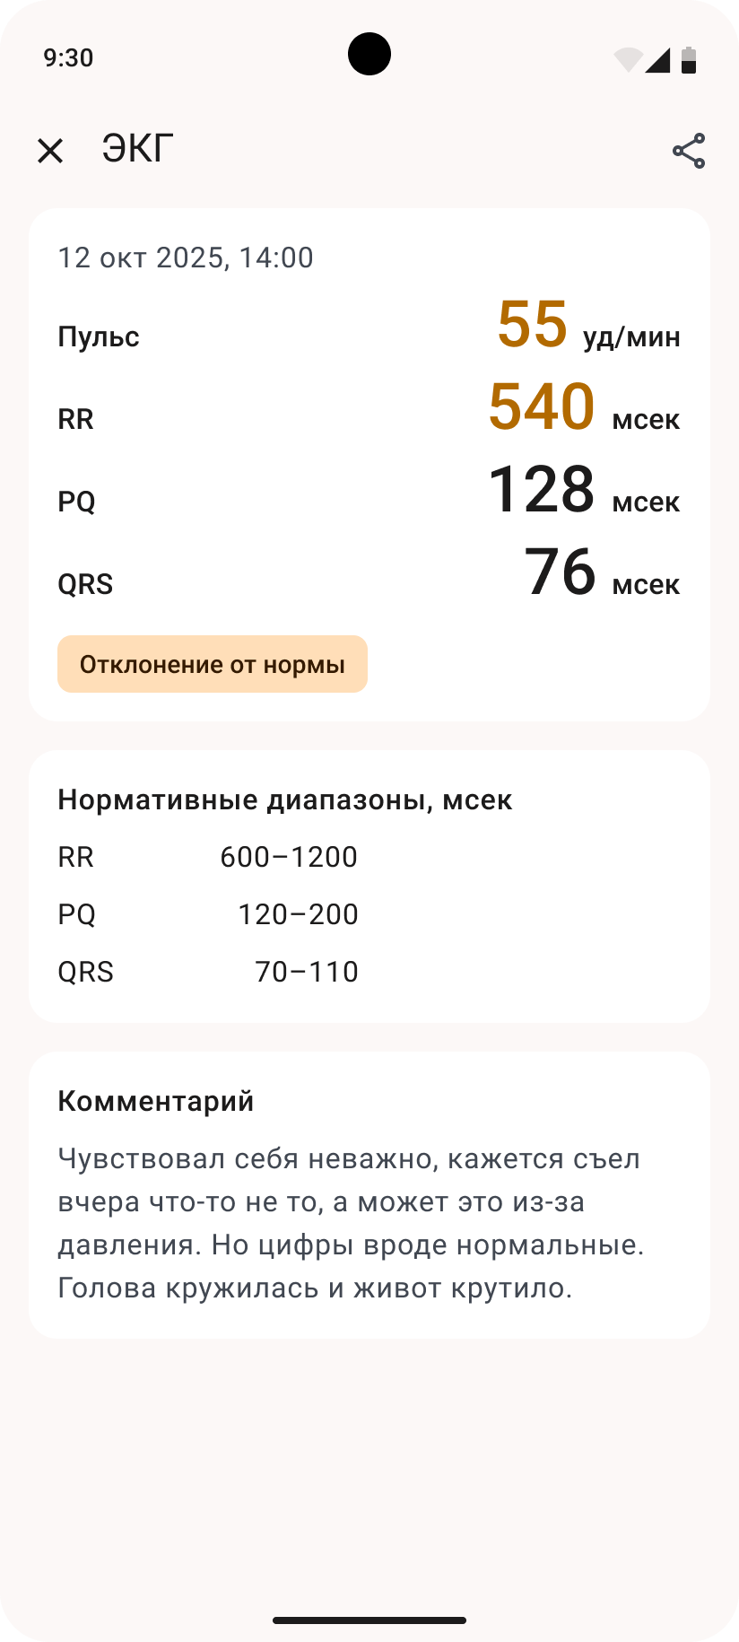Tap the ЭКГ screen title

(137, 149)
